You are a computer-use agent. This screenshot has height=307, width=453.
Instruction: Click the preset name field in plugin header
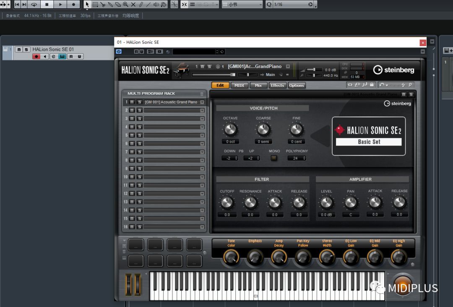194,52
